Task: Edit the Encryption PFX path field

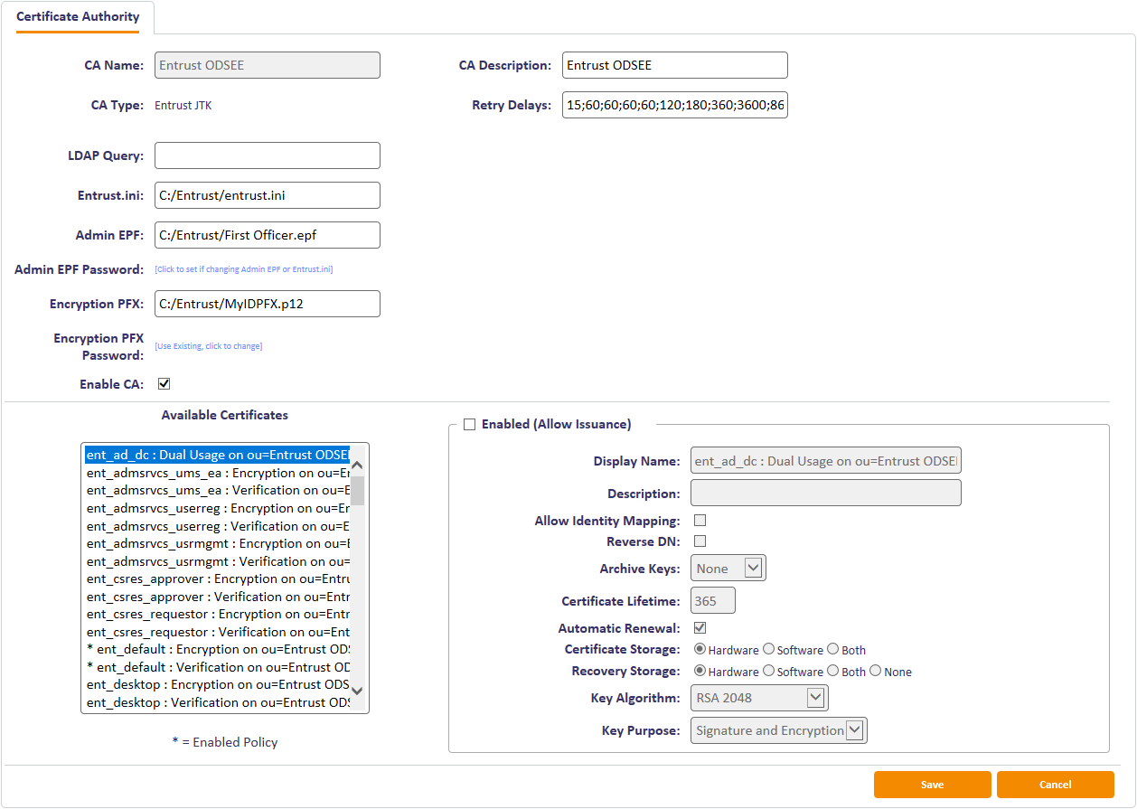Action: (x=268, y=304)
